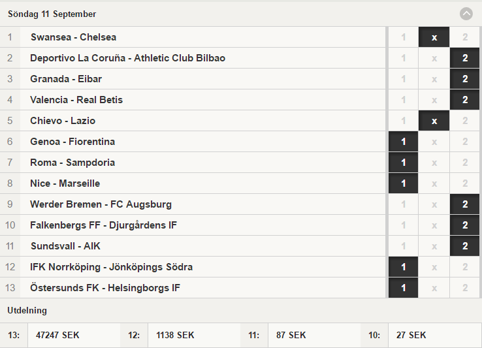This screenshot has width=482, height=348.
Task: Collapse the Söndag 11 September section
Action: (466, 14)
